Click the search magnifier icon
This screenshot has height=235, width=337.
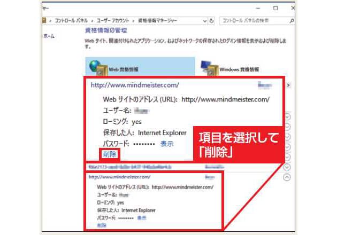292,20
